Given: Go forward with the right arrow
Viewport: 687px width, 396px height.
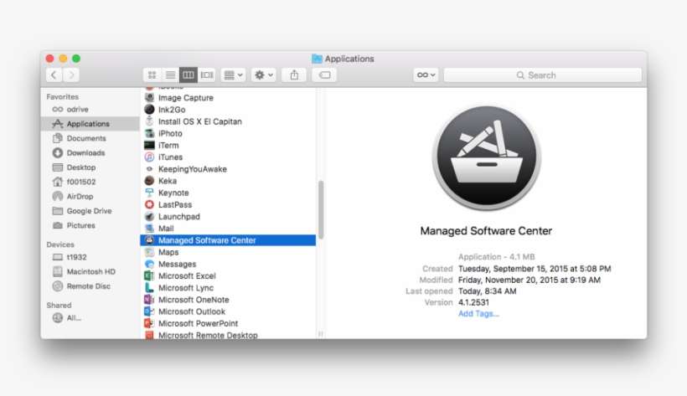Looking at the screenshot, I should (x=71, y=75).
